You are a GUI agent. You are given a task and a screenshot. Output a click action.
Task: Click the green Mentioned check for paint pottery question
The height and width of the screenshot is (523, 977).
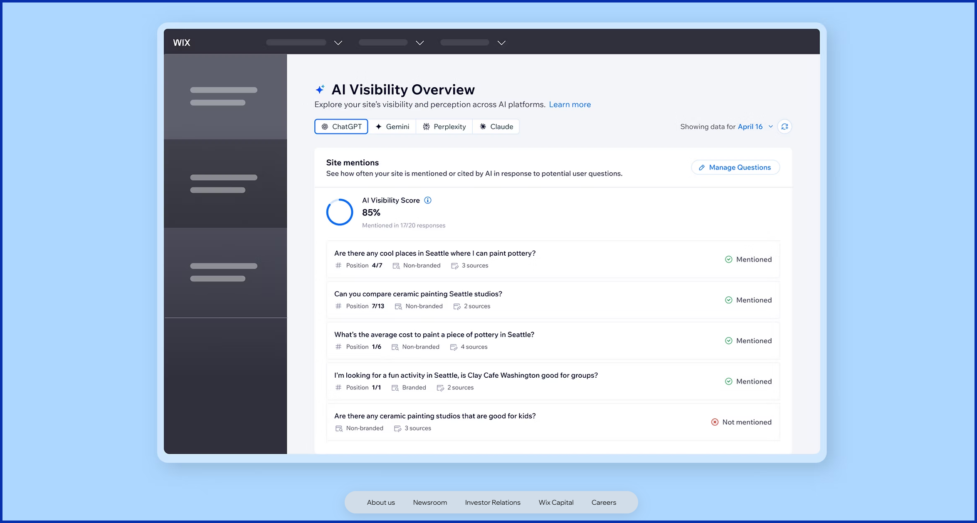(728, 259)
